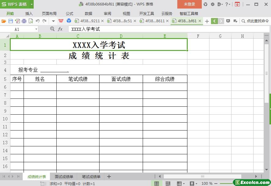The image size is (271, 186).
Task: Close the 4f38...9211 document tab
Action: (x=103, y=21)
